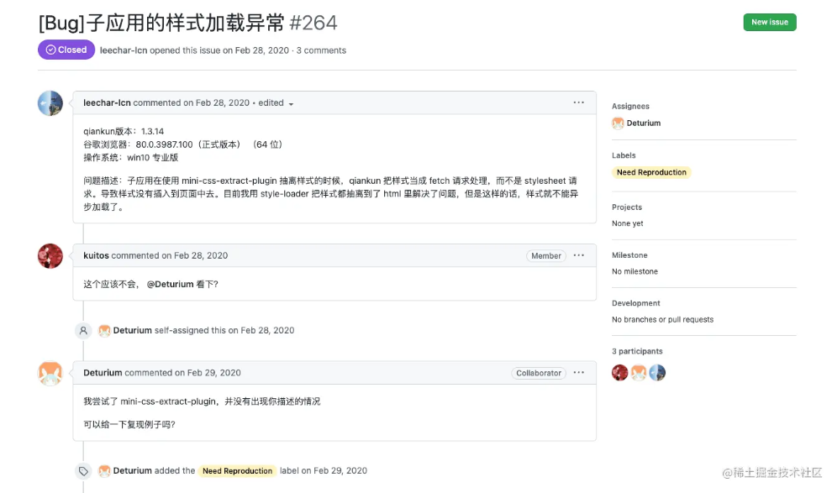This screenshot has width=832, height=493.
Task: Click Deturium name in self-assigned event
Action: pyautogui.click(x=132, y=330)
